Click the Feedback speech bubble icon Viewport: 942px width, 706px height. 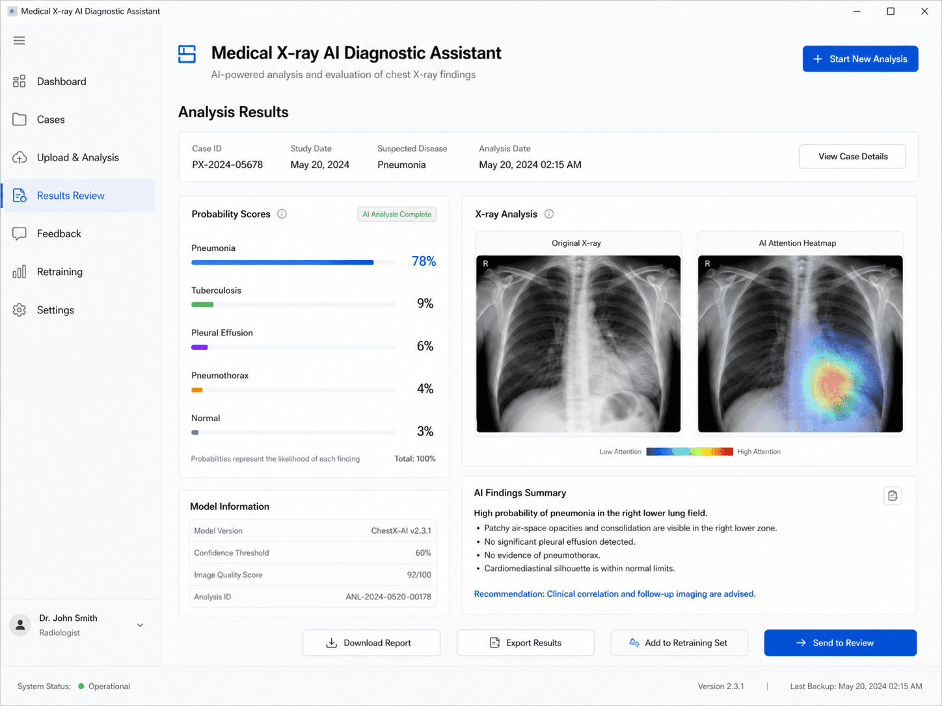20,234
